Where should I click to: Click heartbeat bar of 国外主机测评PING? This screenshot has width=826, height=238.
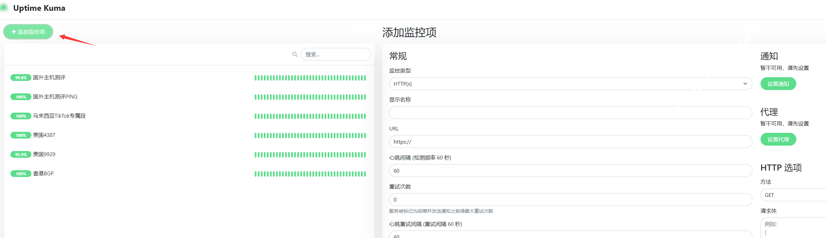point(310,97)
